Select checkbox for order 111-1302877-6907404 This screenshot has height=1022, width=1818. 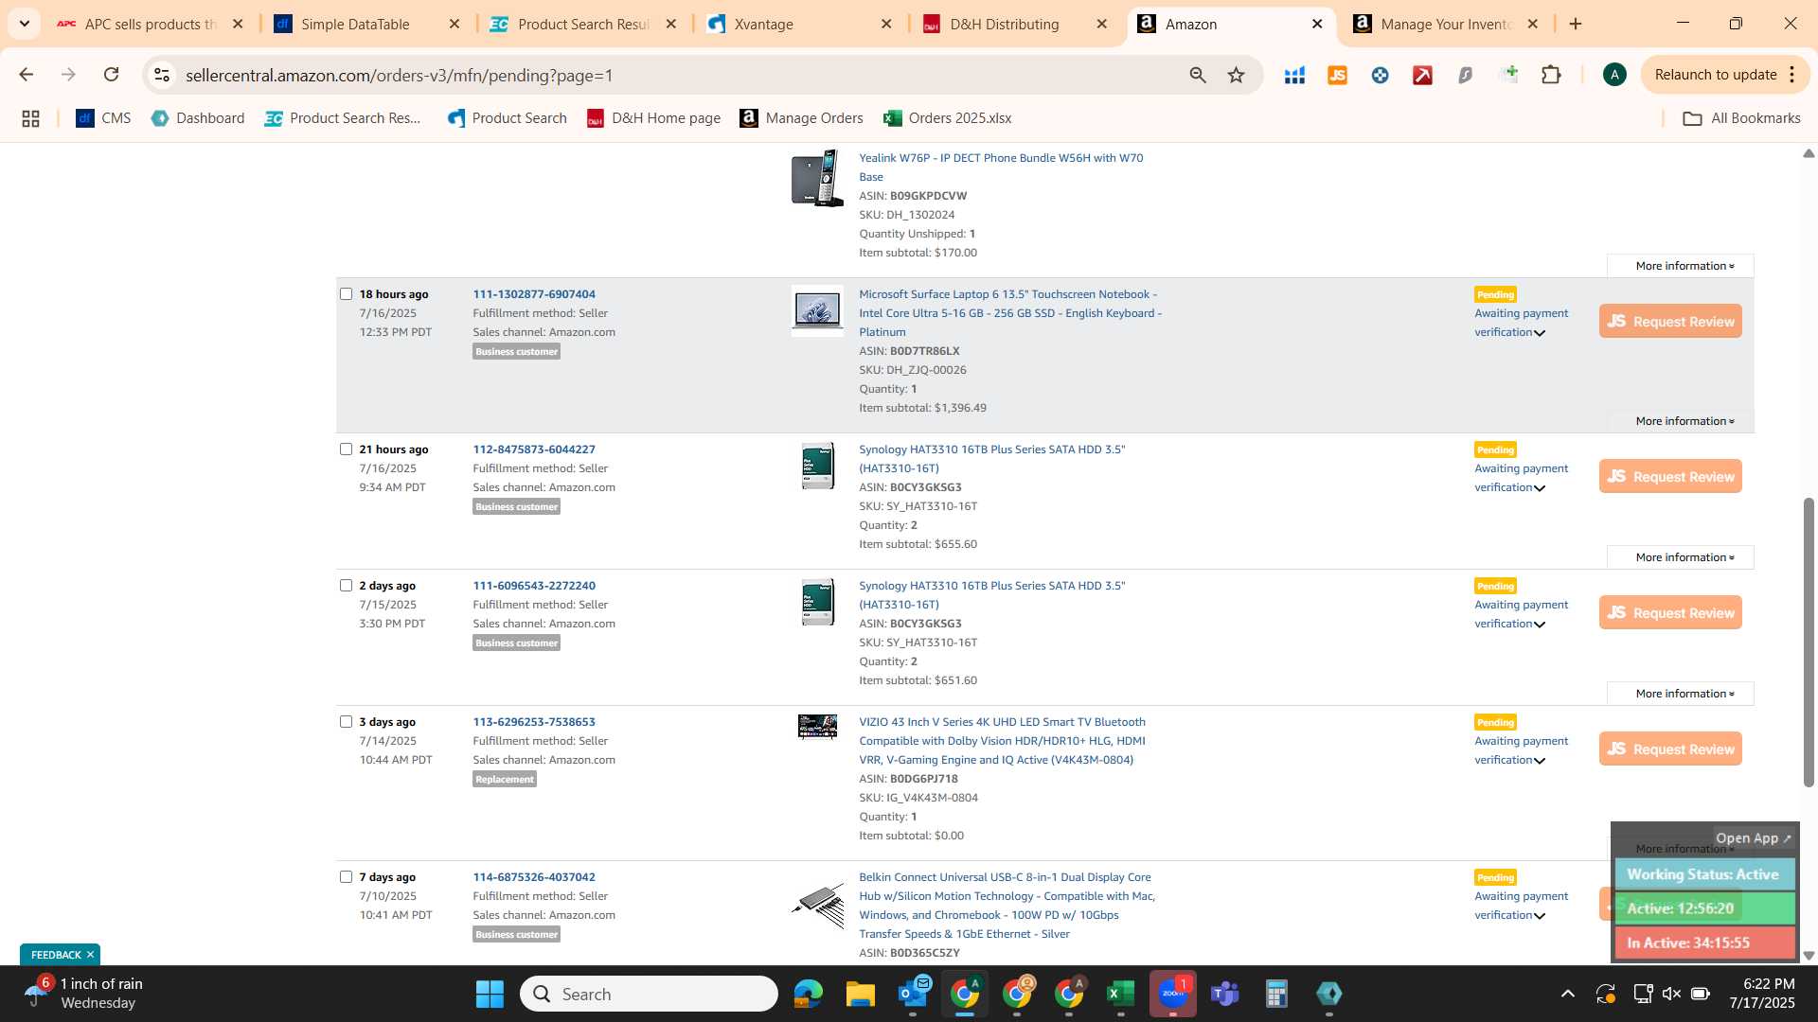(346, 294)
